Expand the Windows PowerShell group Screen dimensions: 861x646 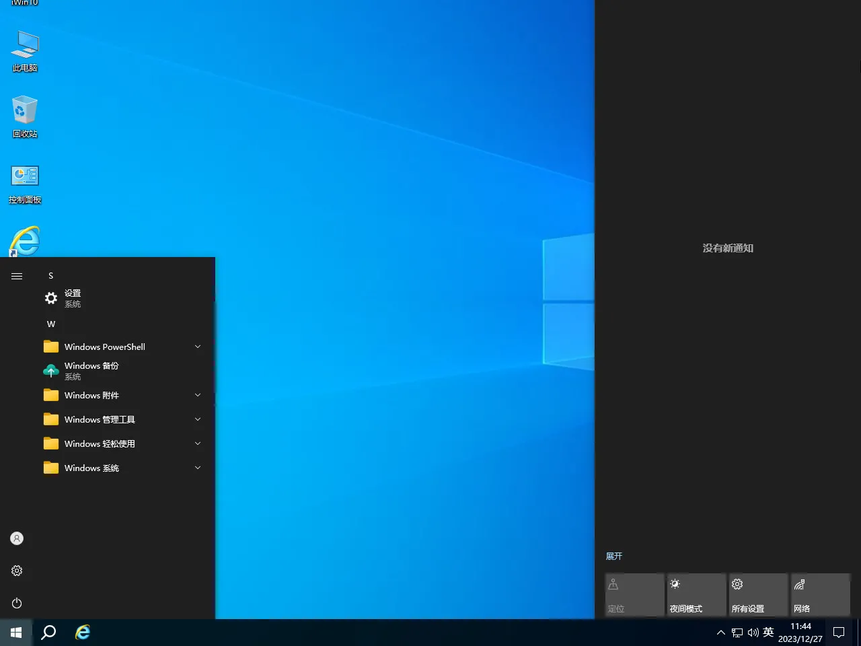pyautogui.click(x=197, y=346)
